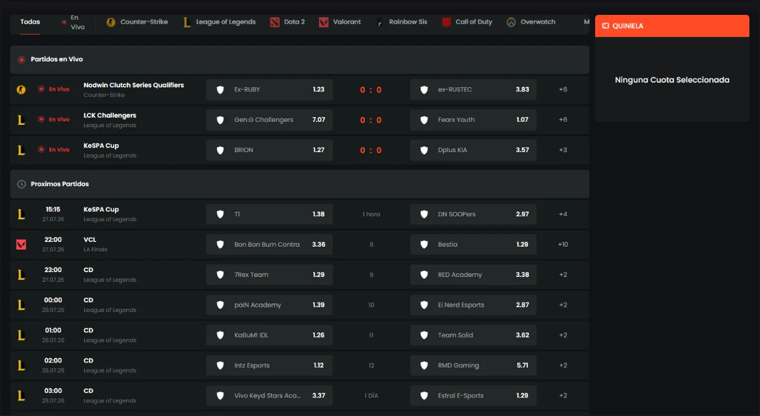Click the League icon in LCK Challengers row
Screen dimensions: 760x416
coord(21,120)
